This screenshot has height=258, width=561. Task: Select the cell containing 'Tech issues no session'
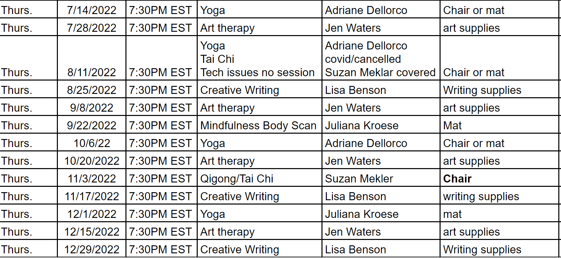(257, 72)
